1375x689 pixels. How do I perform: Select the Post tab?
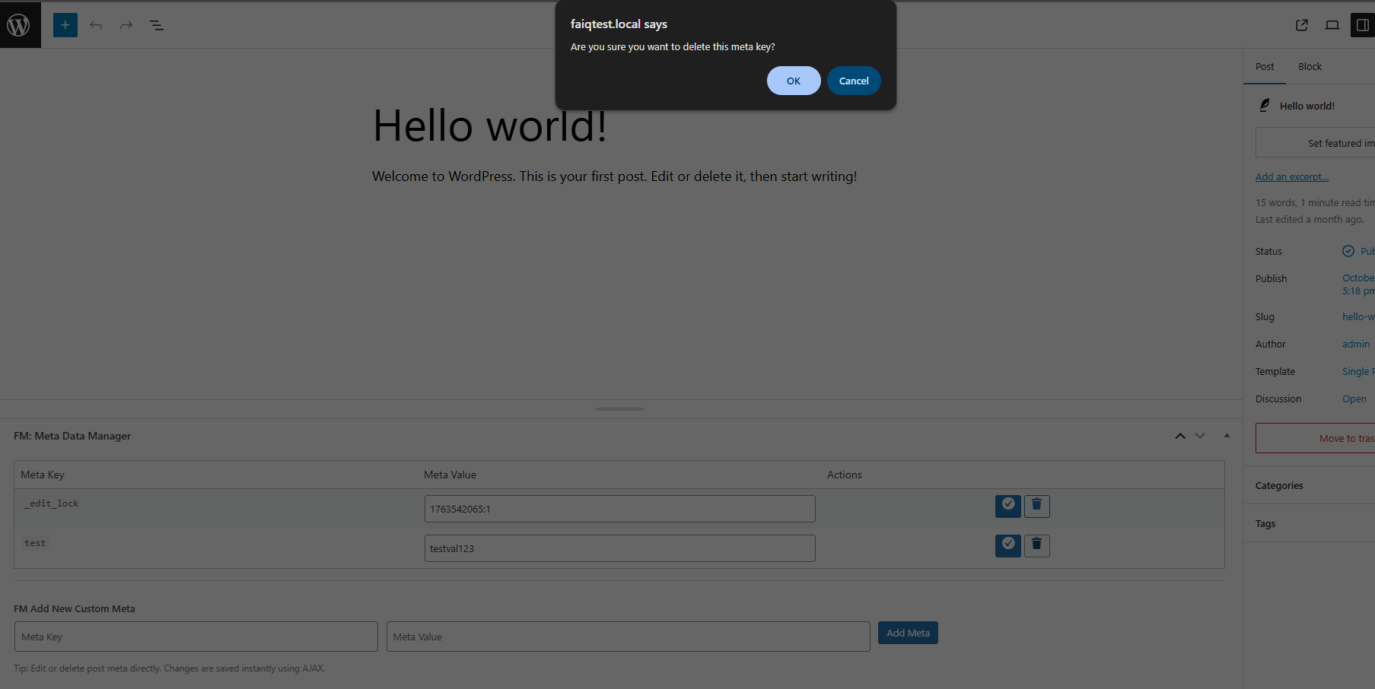click(1264, 66)
